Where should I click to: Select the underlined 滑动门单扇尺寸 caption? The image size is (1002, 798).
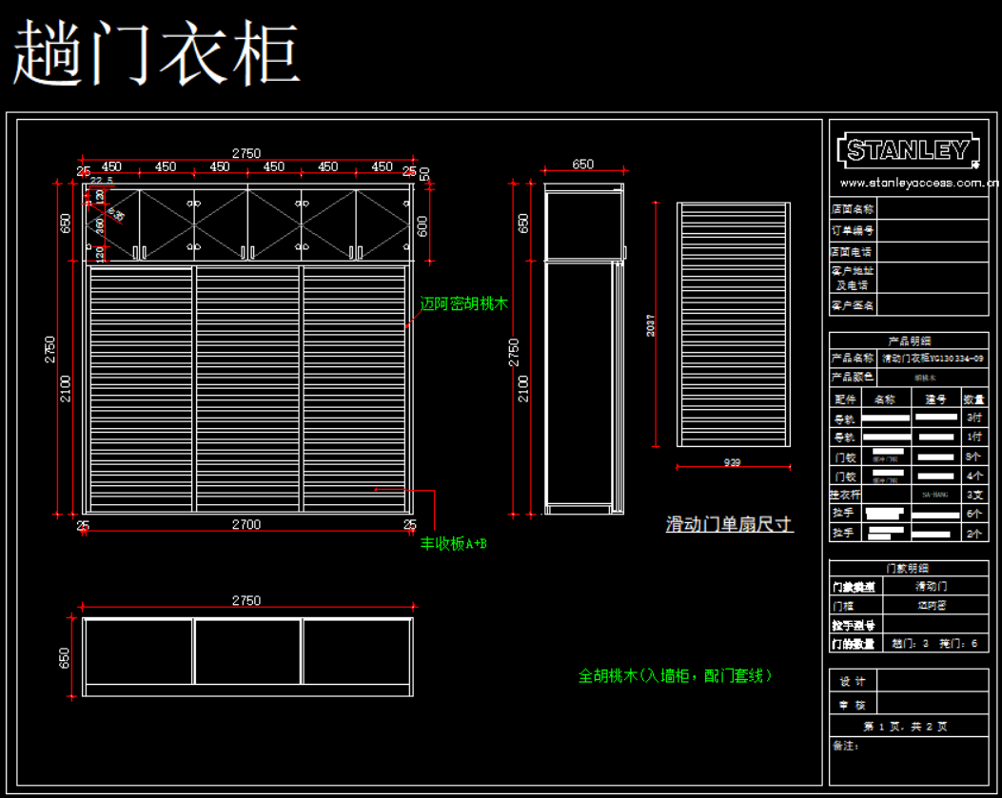point(729,524)
